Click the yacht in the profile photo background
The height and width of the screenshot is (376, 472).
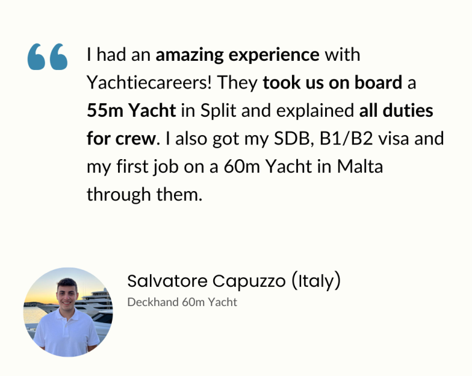pos(96,302)
